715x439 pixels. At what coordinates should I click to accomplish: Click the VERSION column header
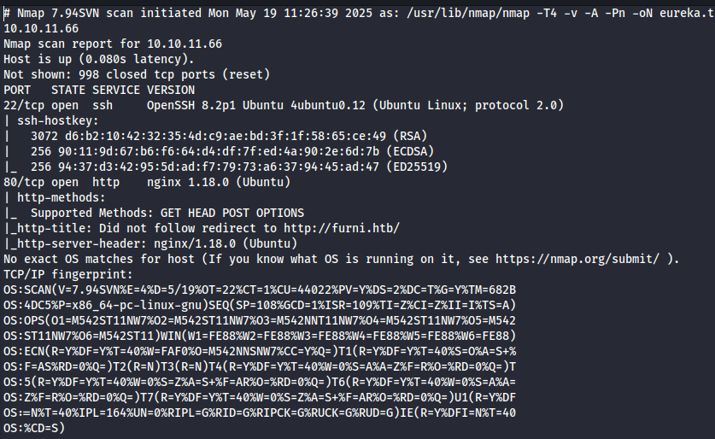(171, 90)
